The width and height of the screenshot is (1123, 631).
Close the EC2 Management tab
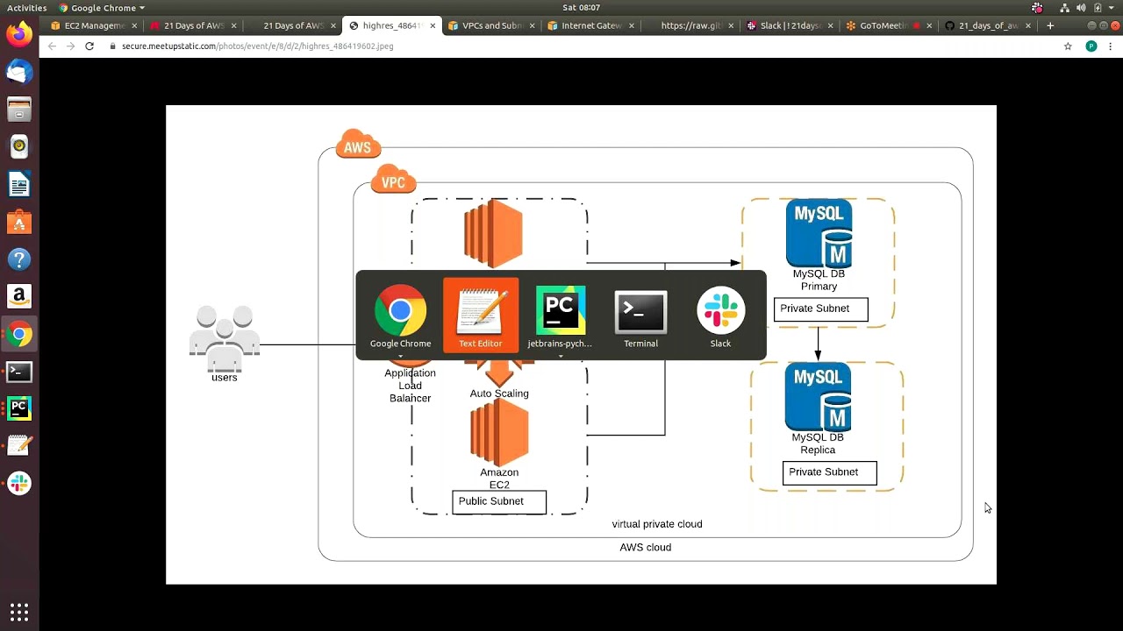click(x=133, y=25)
